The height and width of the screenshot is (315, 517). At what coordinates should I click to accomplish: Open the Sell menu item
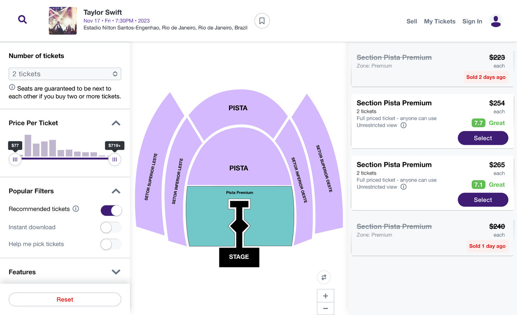point(411,21)
